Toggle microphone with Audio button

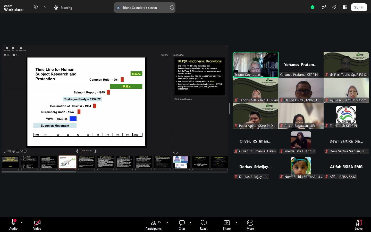(x=13, y=225)
